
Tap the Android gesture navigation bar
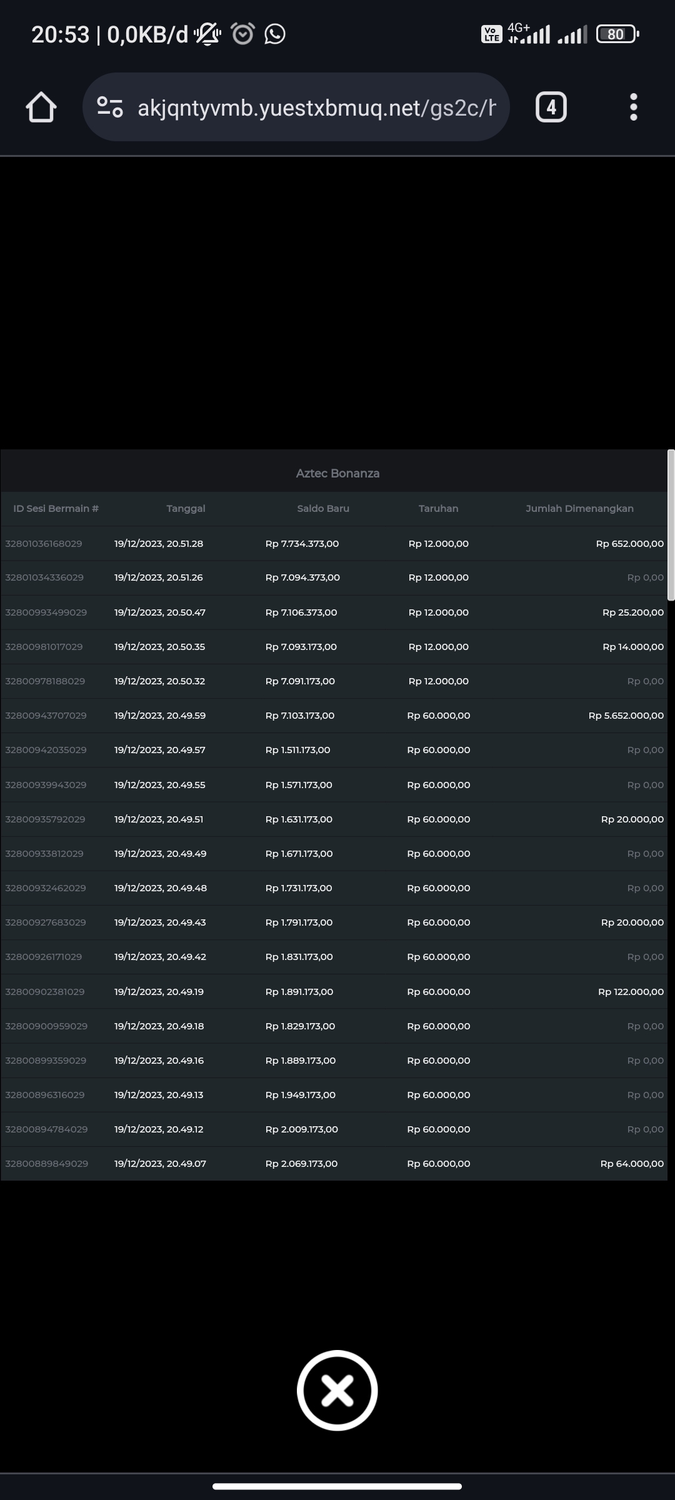pos(337,1486)
